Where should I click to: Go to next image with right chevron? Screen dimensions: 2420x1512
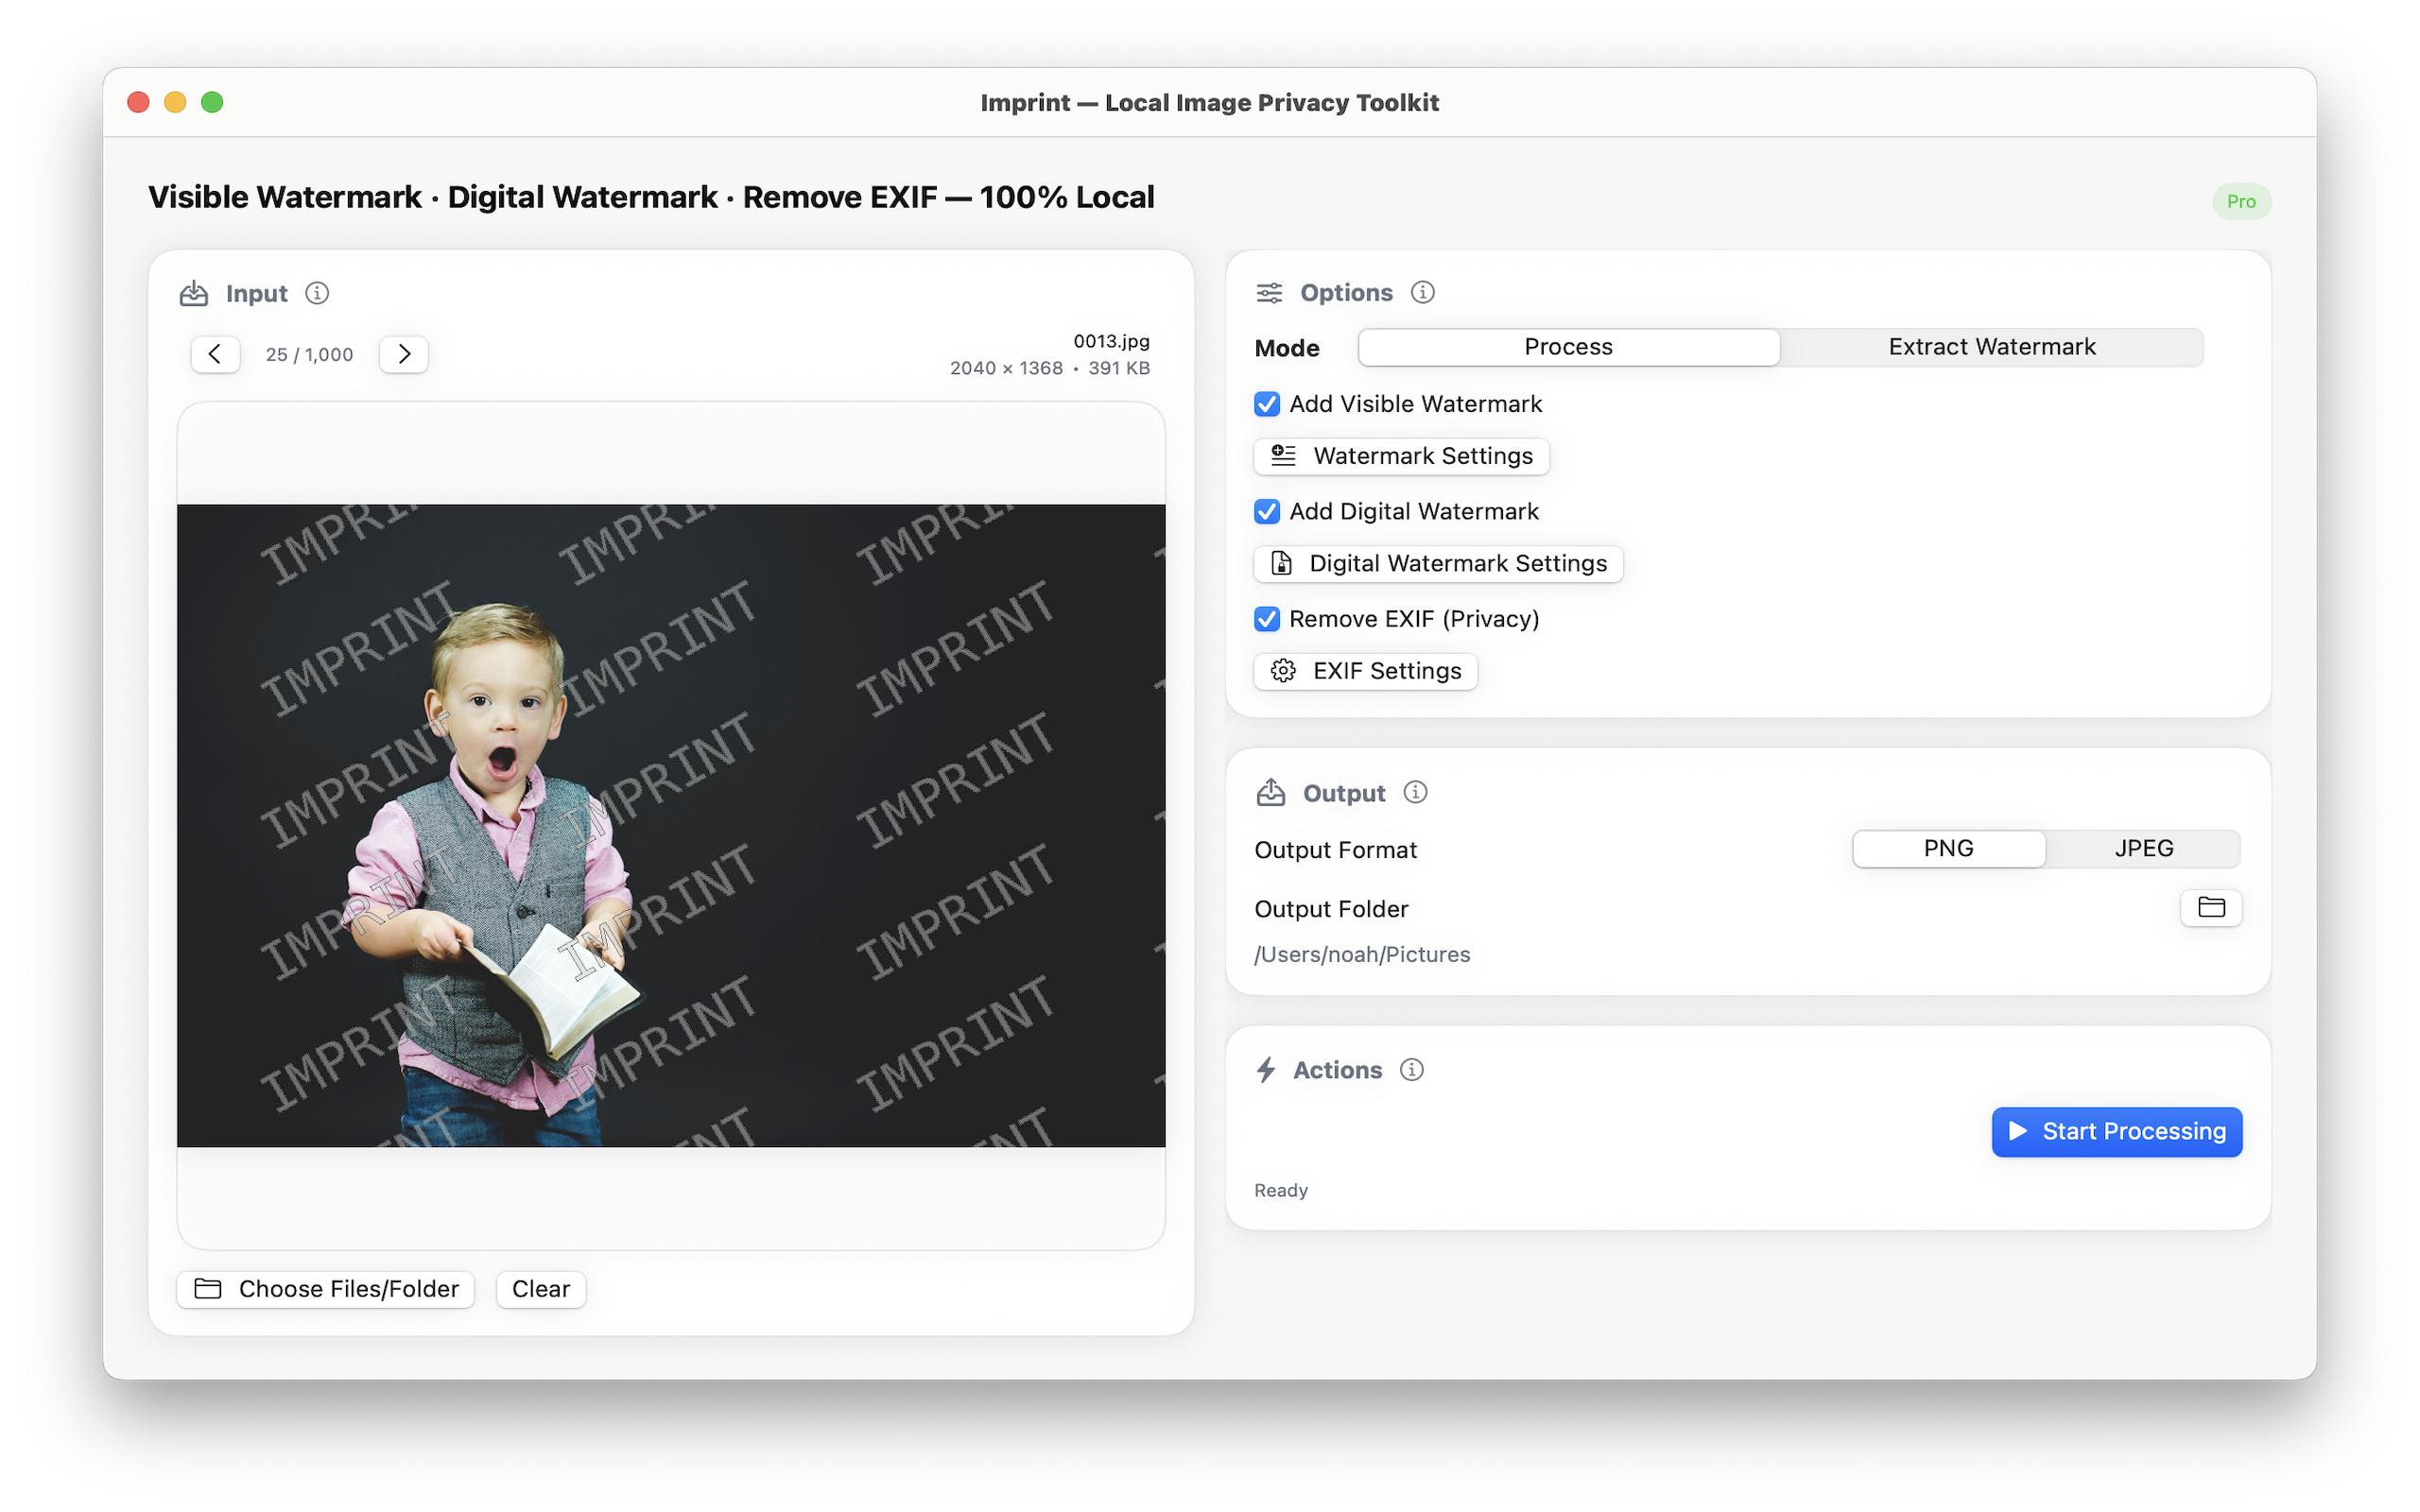pyautogui.click(x=404, y=354)
